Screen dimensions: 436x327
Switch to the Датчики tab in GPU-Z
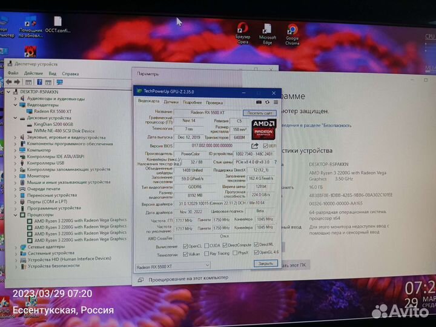coord(171,102)
